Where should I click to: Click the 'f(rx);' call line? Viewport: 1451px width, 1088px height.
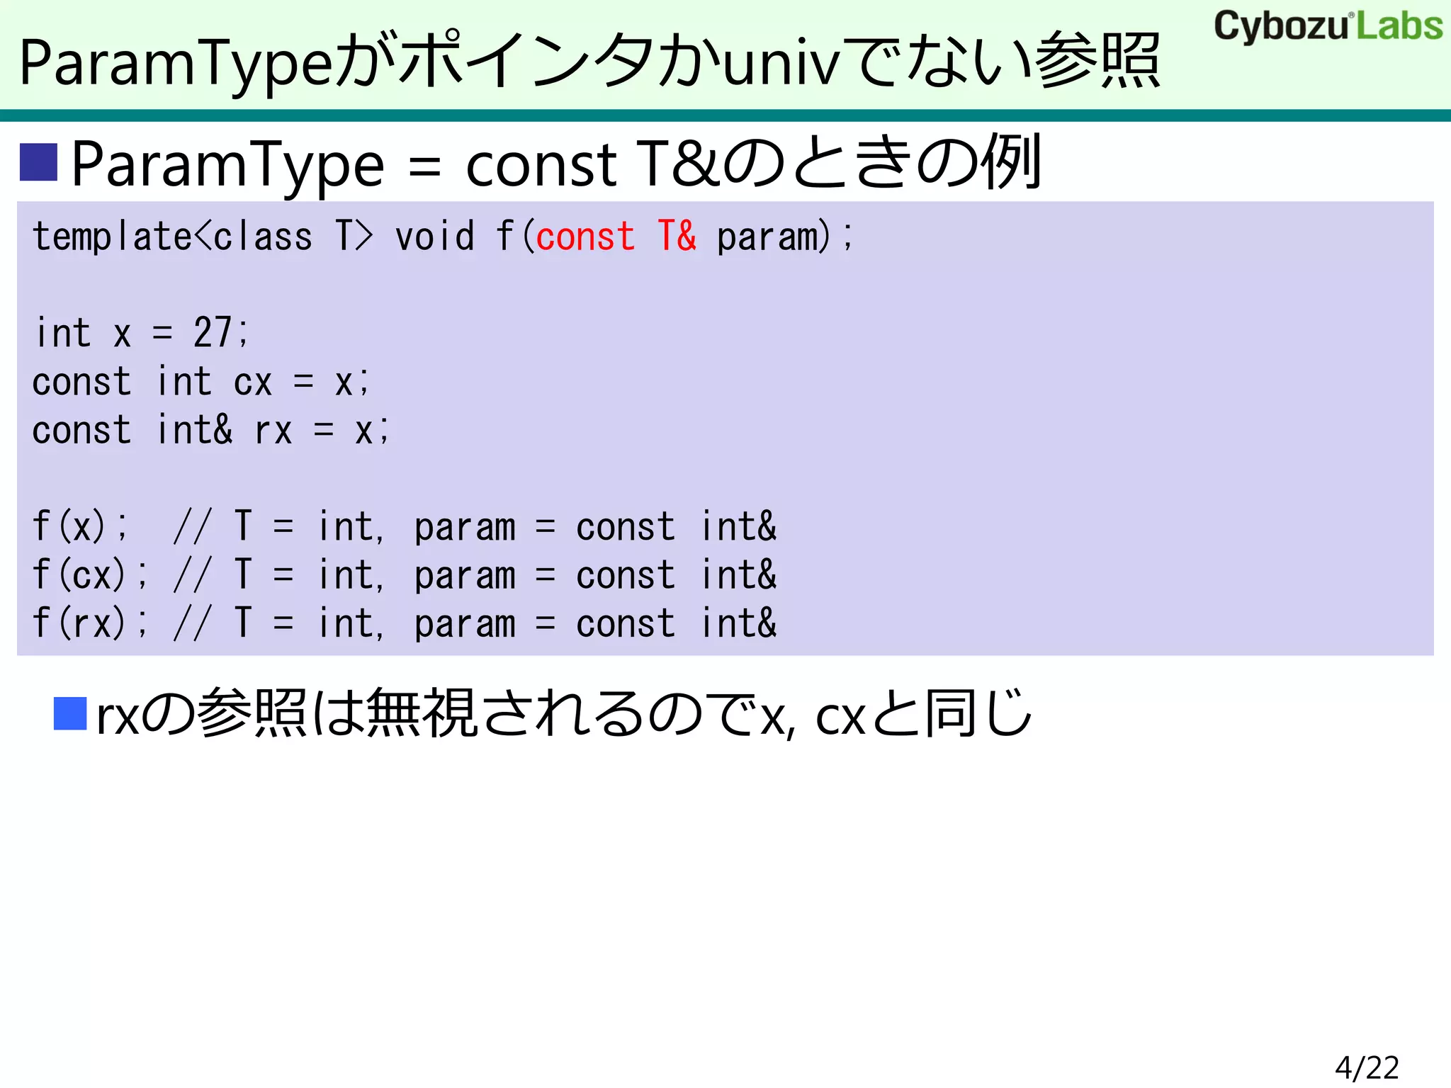point(405,623)
